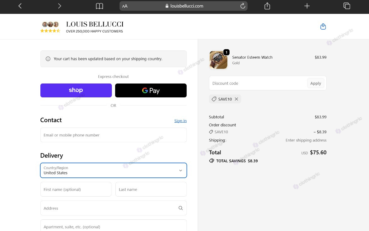Click the info icon in the cart notice
Viewport: 369px width, 231px height.
coord(48,59)
